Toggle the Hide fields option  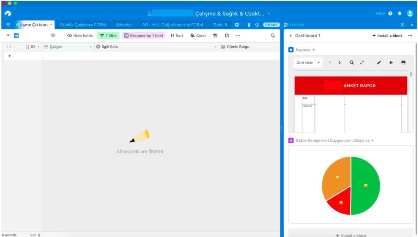(x=80, y=35)
